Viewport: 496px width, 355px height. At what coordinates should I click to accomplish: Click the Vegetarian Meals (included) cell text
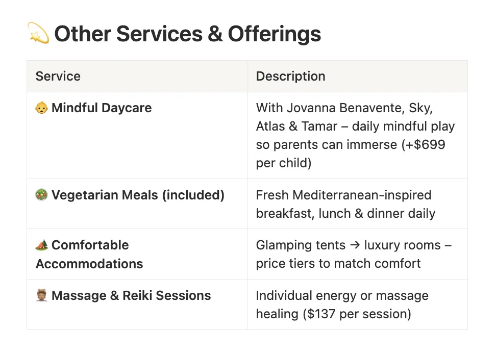click(x=138, y=195)
